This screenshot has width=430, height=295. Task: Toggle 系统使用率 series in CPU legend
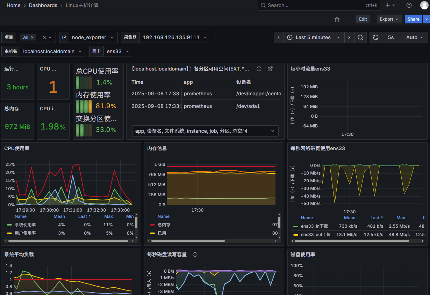tap(25, 225)
